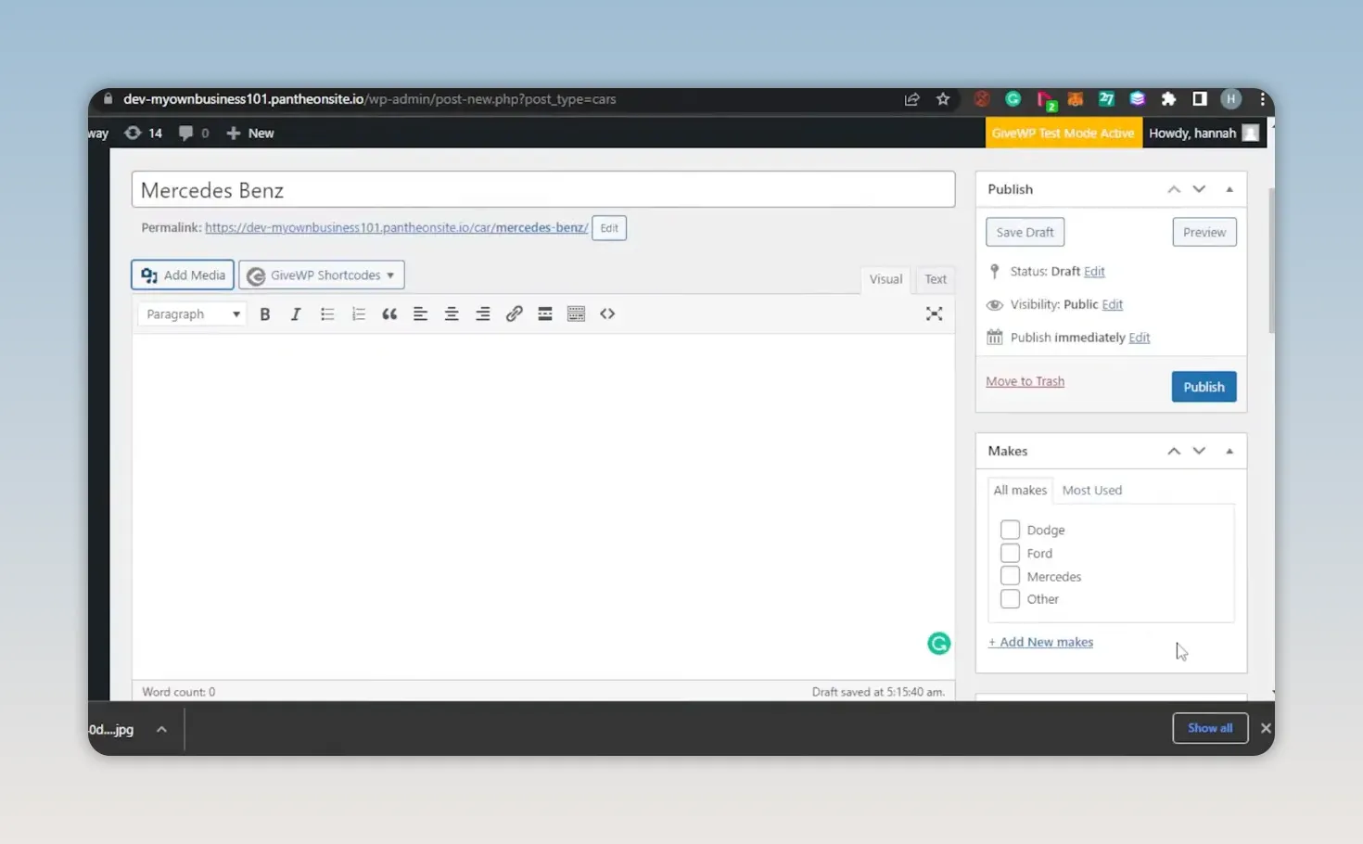
Task: Move Publish panel down
Action: pos(1199,189)
